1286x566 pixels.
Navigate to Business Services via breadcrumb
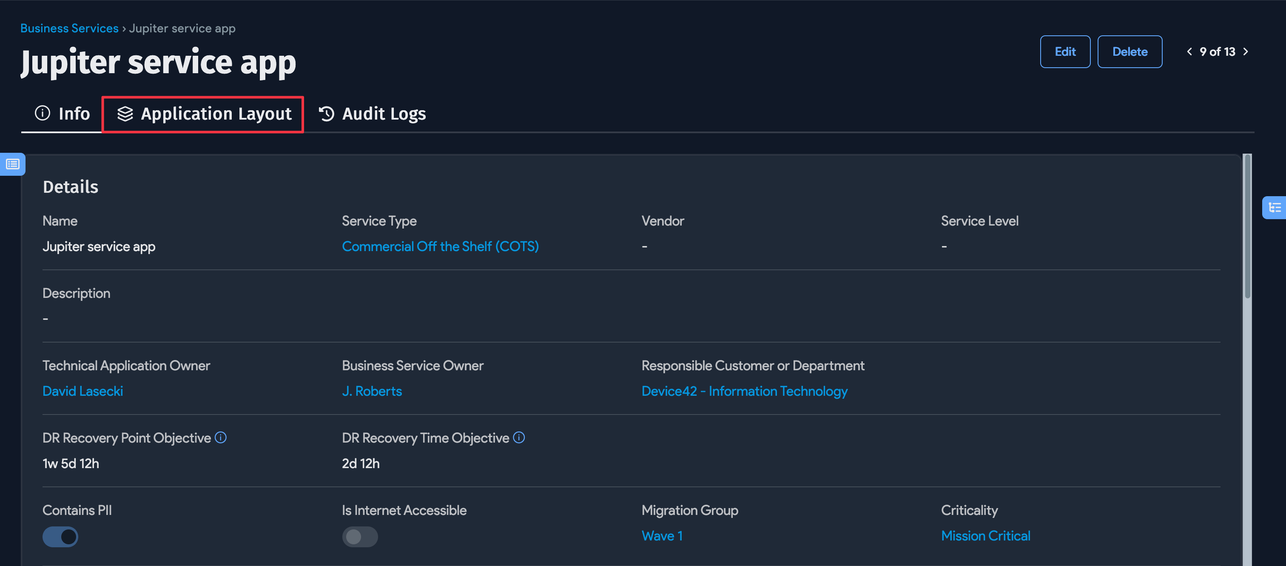(69, 28)
